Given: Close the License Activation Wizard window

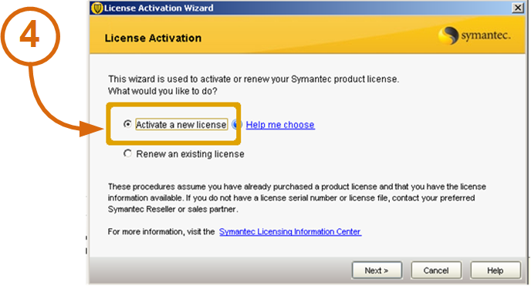Looking at the screenshot, I should tap(517, 8).
